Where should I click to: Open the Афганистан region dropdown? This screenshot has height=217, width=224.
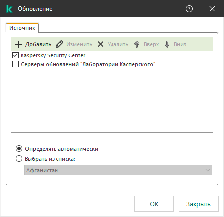pyautogui.click(x=118, y=170)
